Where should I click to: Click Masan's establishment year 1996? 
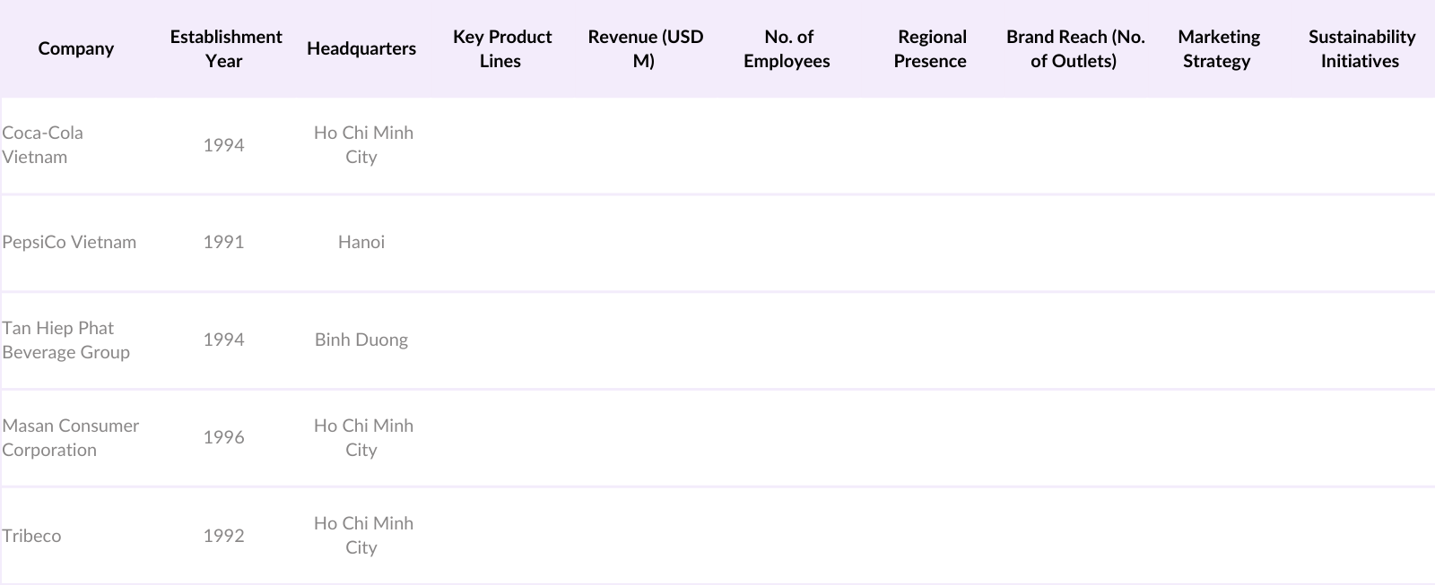pyautogui.click(x=223, y=437)
